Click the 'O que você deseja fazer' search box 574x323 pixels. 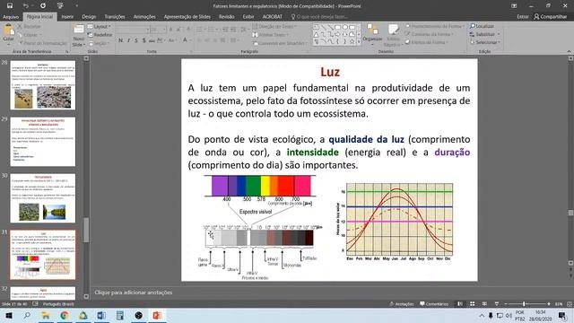pyautogui.click(x=319, y=17)
